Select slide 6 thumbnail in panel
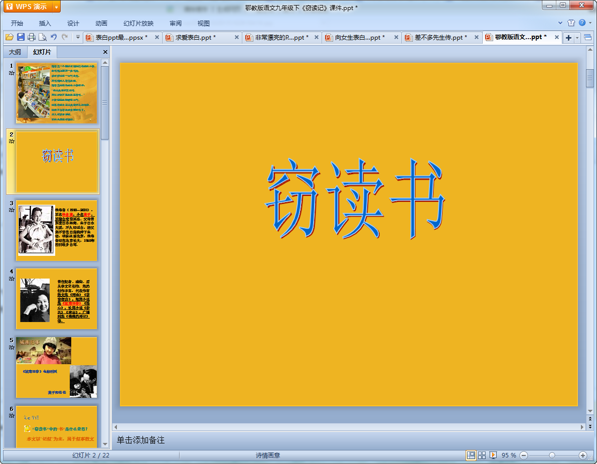597x464 pixels. coord(56,426)
